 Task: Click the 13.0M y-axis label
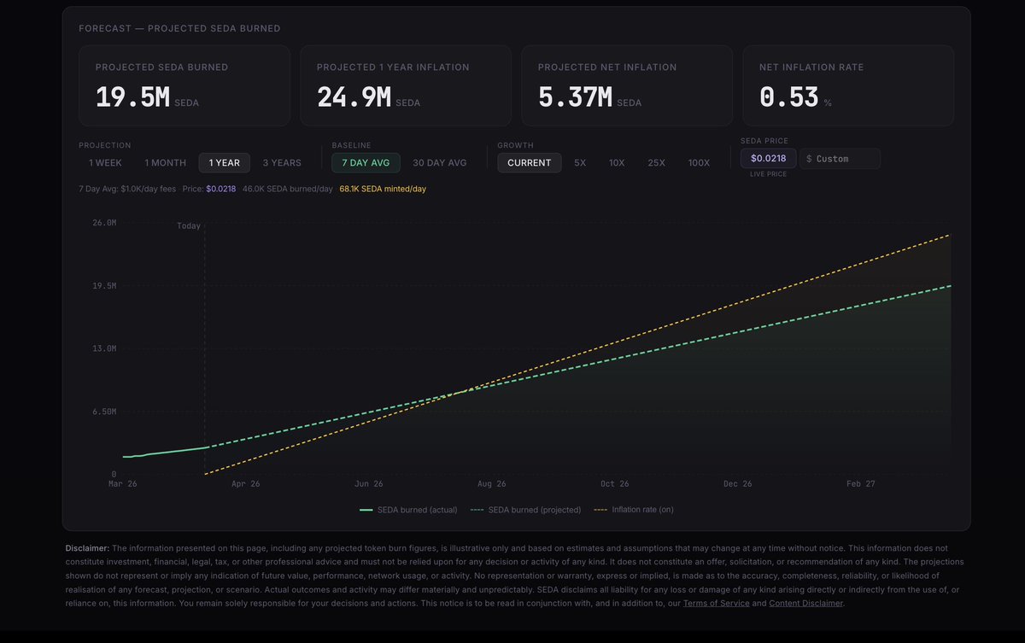tap(104, 349)
